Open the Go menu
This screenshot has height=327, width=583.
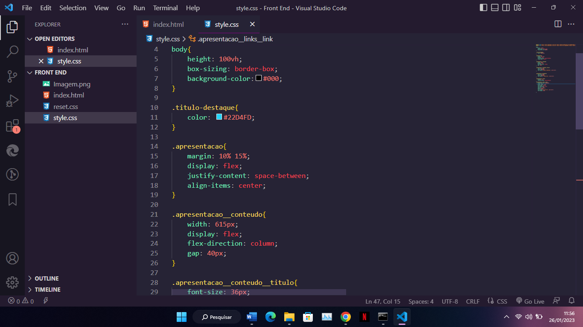pos(121,8)
